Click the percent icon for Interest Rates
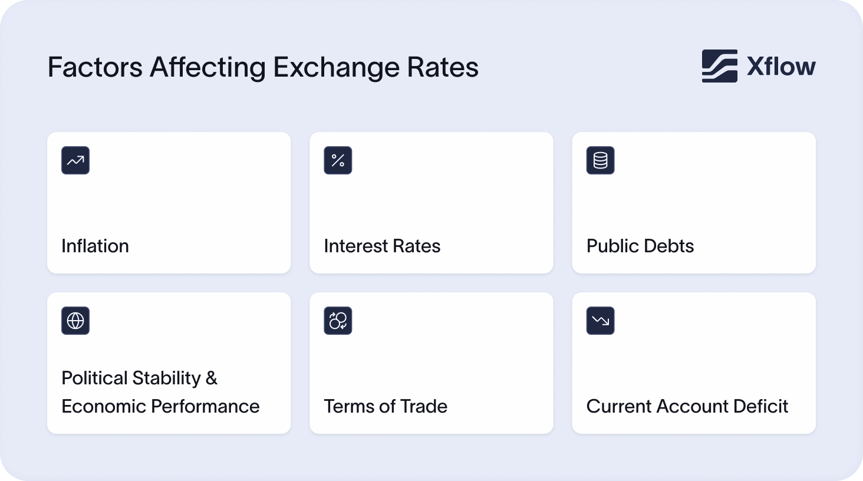This screenshot has width=863, height=481. (338, 160)
